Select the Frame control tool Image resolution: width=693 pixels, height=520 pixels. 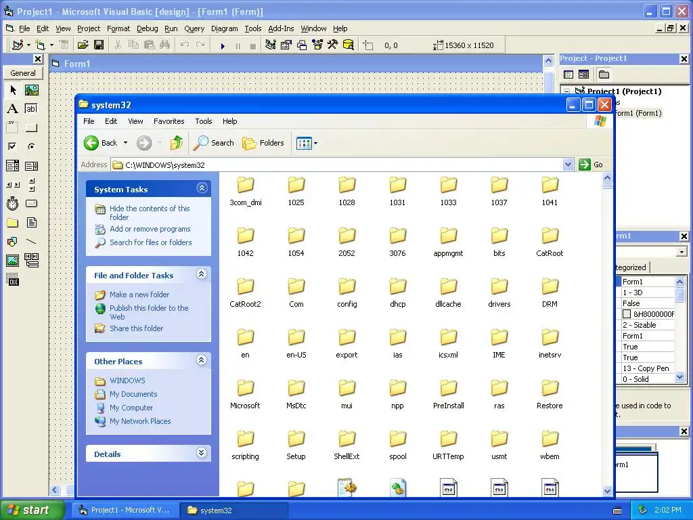point(12,128)
